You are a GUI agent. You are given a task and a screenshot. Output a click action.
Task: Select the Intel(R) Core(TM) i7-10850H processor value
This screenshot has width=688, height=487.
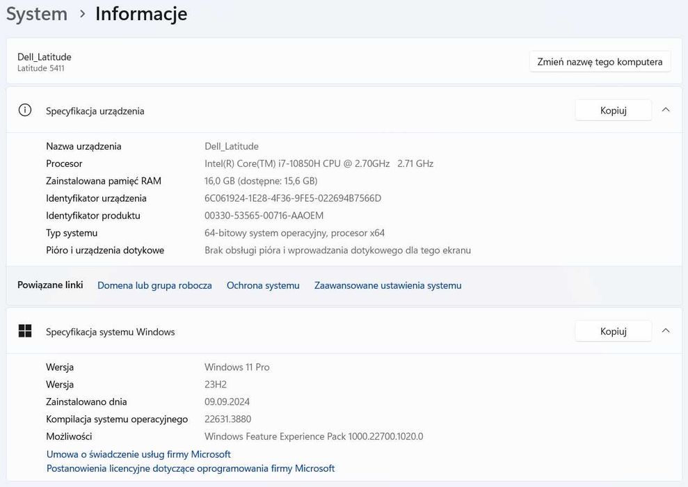[319, 163]
